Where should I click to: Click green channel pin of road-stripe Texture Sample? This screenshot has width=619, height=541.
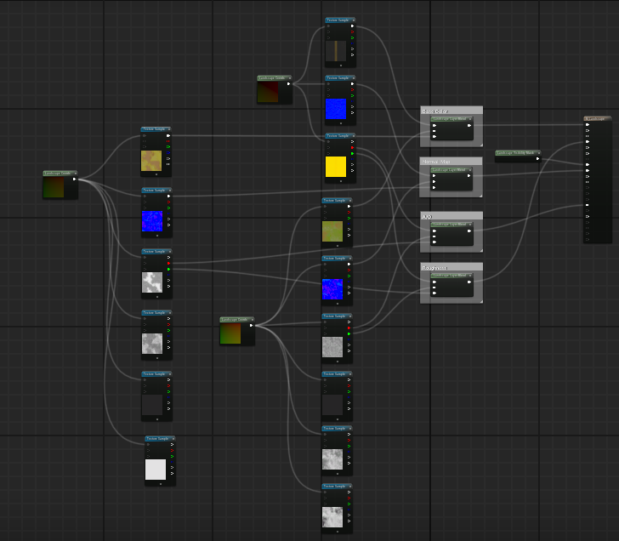tap(352, 38)
